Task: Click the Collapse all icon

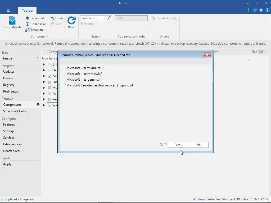Action: point(27,24)
